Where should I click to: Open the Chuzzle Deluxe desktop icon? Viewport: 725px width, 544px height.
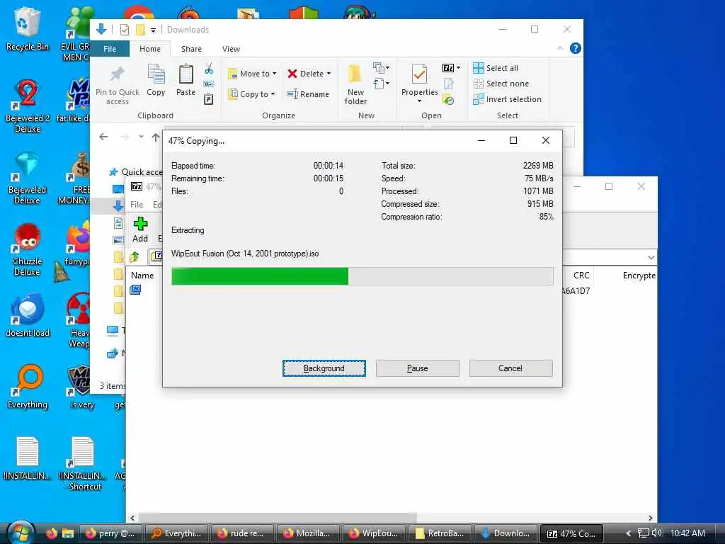(x=28, y=250)
